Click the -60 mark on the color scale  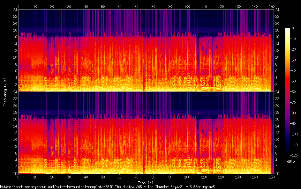pos(292,91)
